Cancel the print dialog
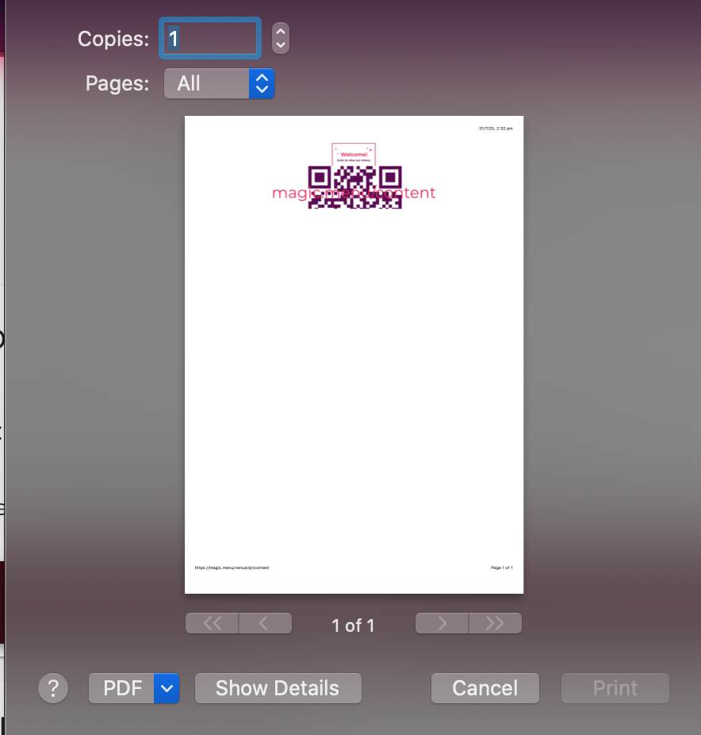 point(485,688)
